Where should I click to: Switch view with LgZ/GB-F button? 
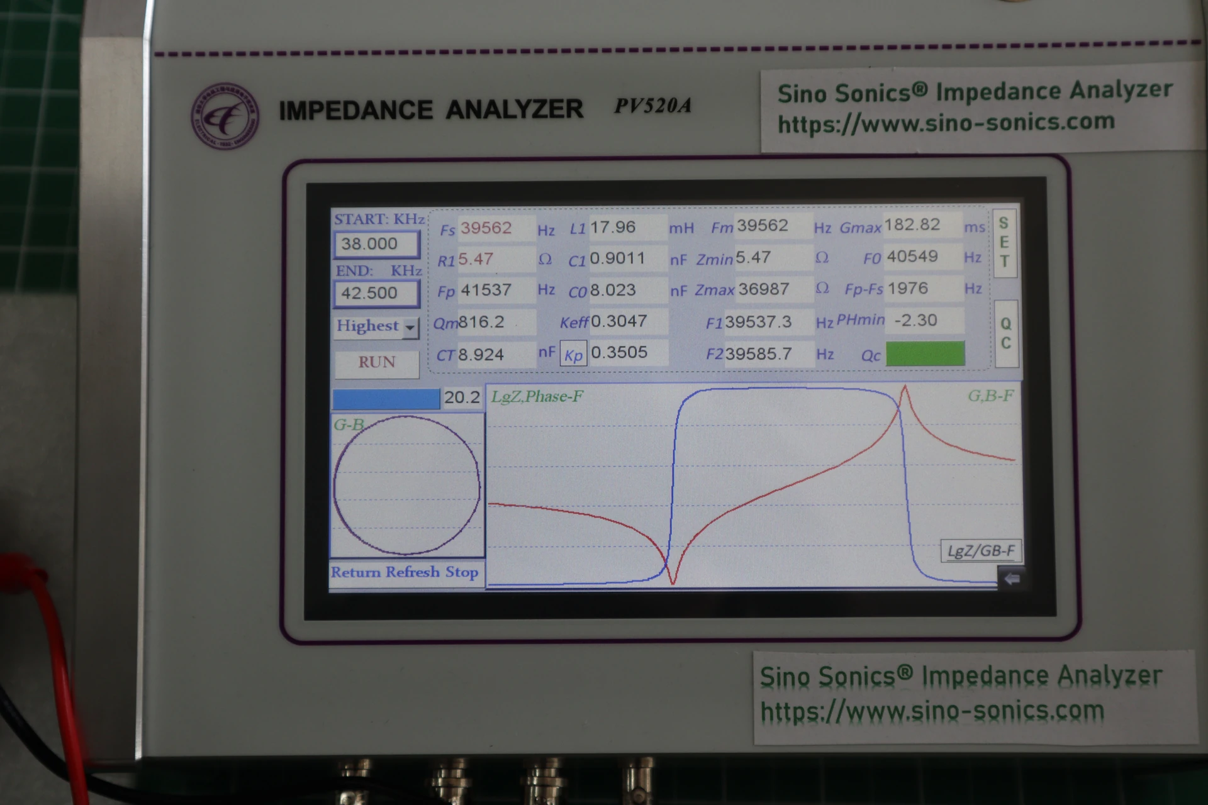(x=981, y=551)
